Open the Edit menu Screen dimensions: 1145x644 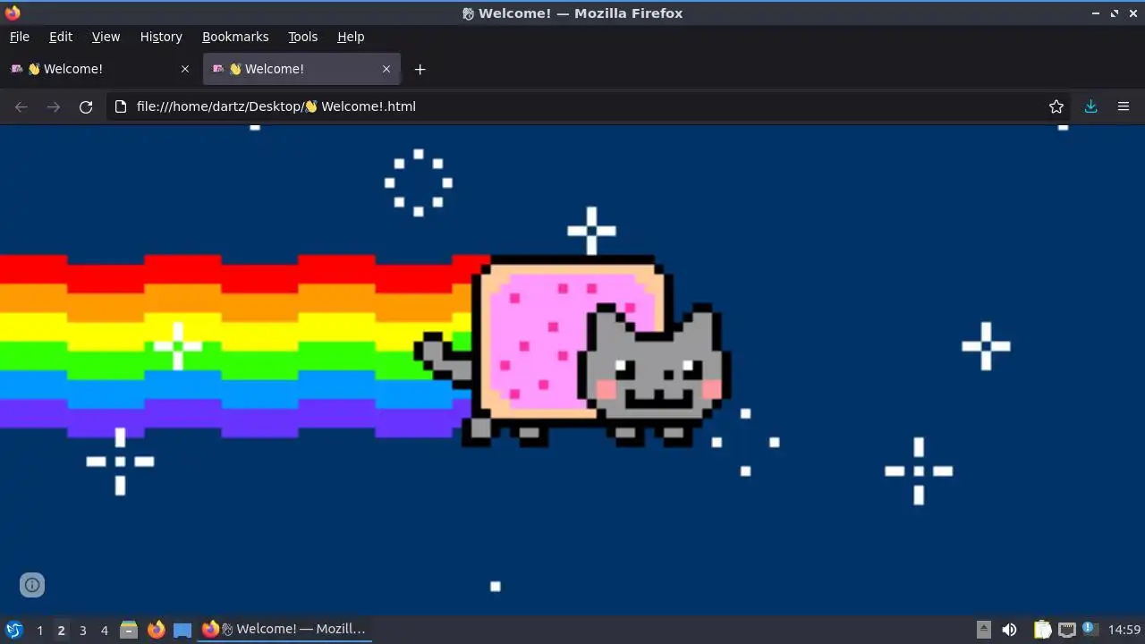point(61,37)
